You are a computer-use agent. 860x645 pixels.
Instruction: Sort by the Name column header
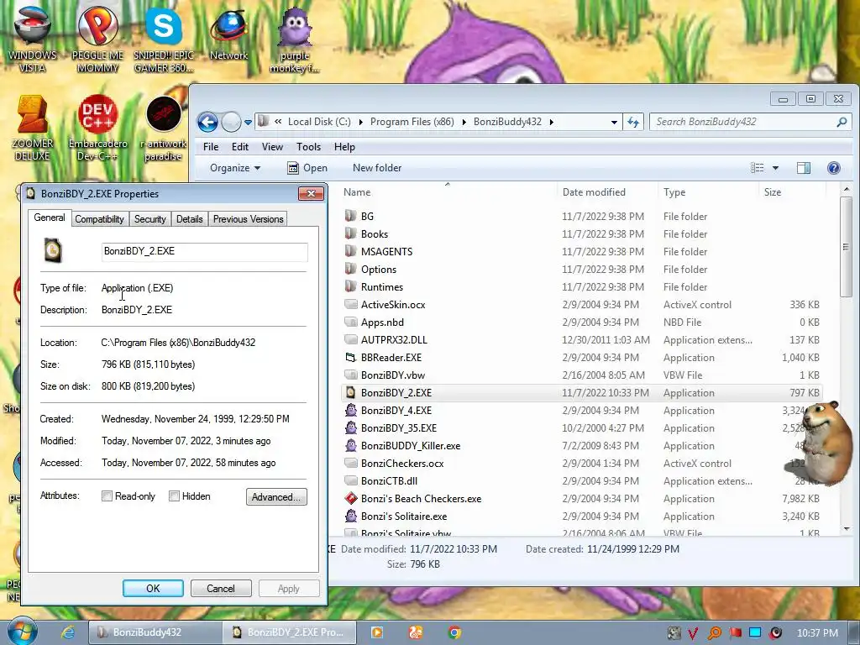pyautogui.click(x=448, y=192)
